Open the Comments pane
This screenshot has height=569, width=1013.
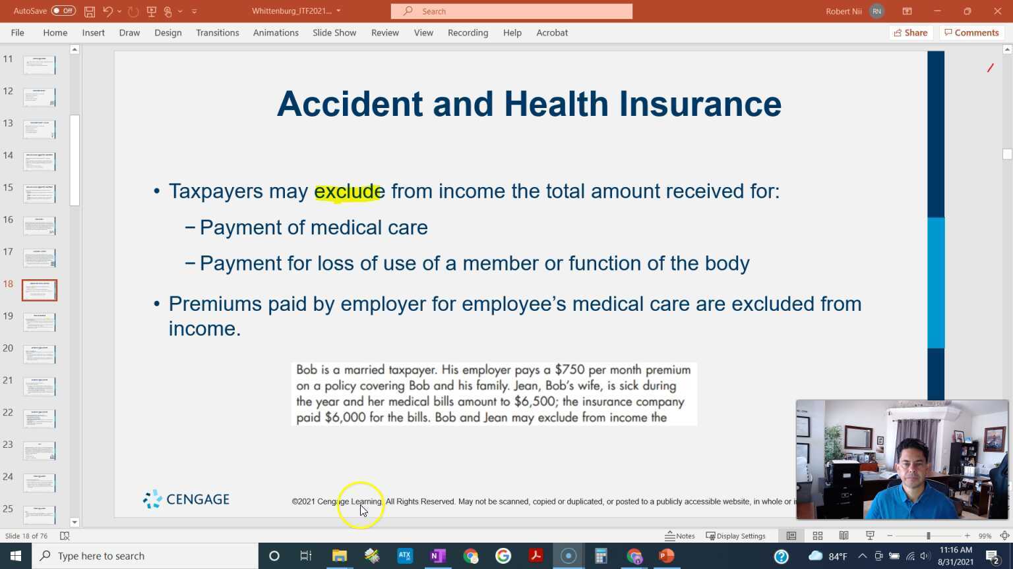[x=971, y=32]
